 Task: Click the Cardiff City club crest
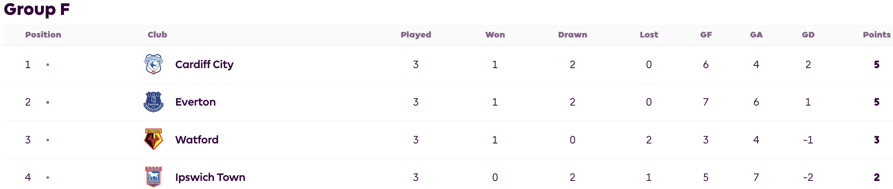click(x=154, y=64)
